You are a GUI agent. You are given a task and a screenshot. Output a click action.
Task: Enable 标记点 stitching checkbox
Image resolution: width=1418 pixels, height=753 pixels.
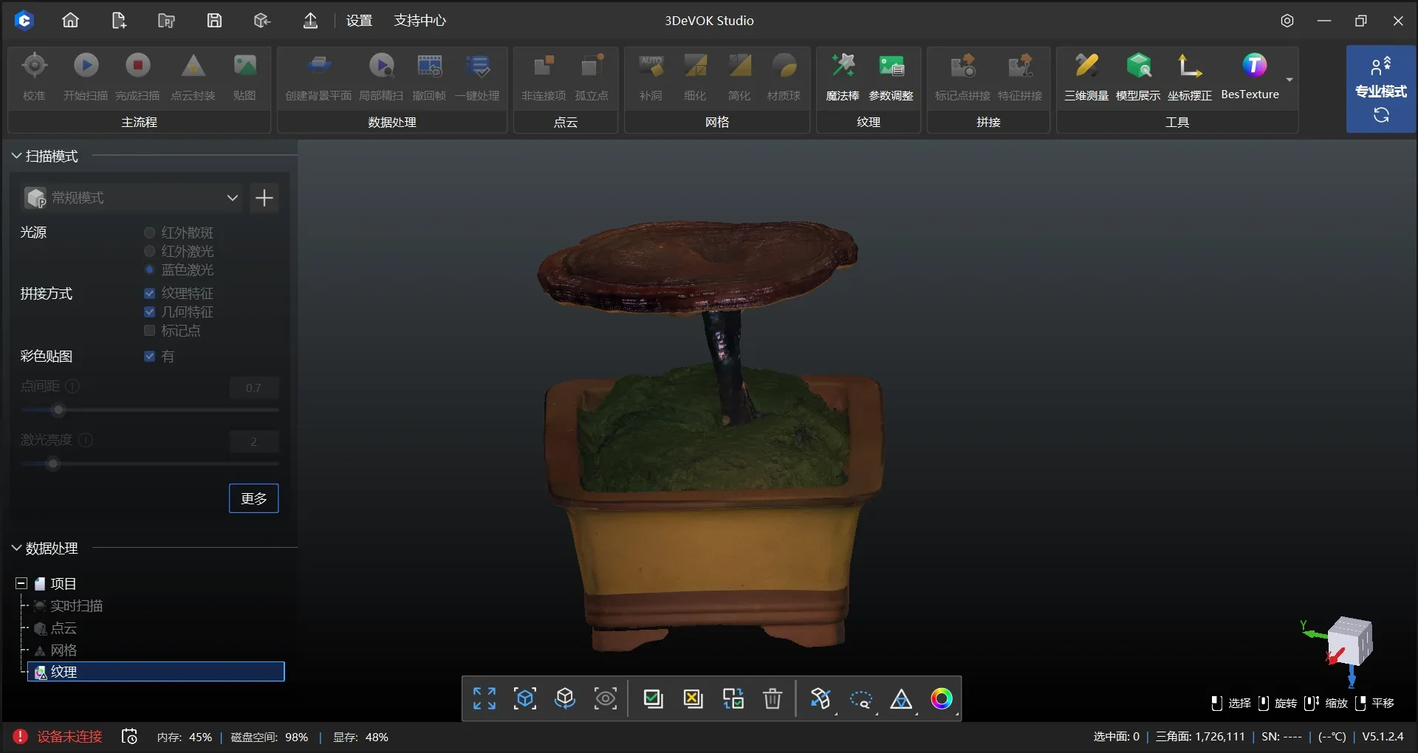pyautogui.click(x=150, y=330)
